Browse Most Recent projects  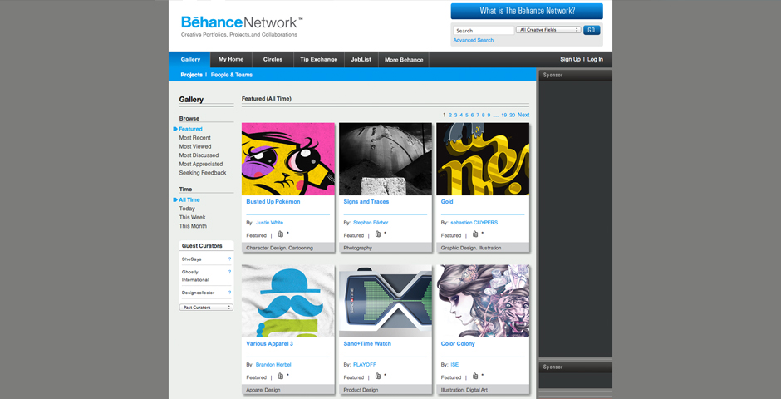tap(194, 138)
